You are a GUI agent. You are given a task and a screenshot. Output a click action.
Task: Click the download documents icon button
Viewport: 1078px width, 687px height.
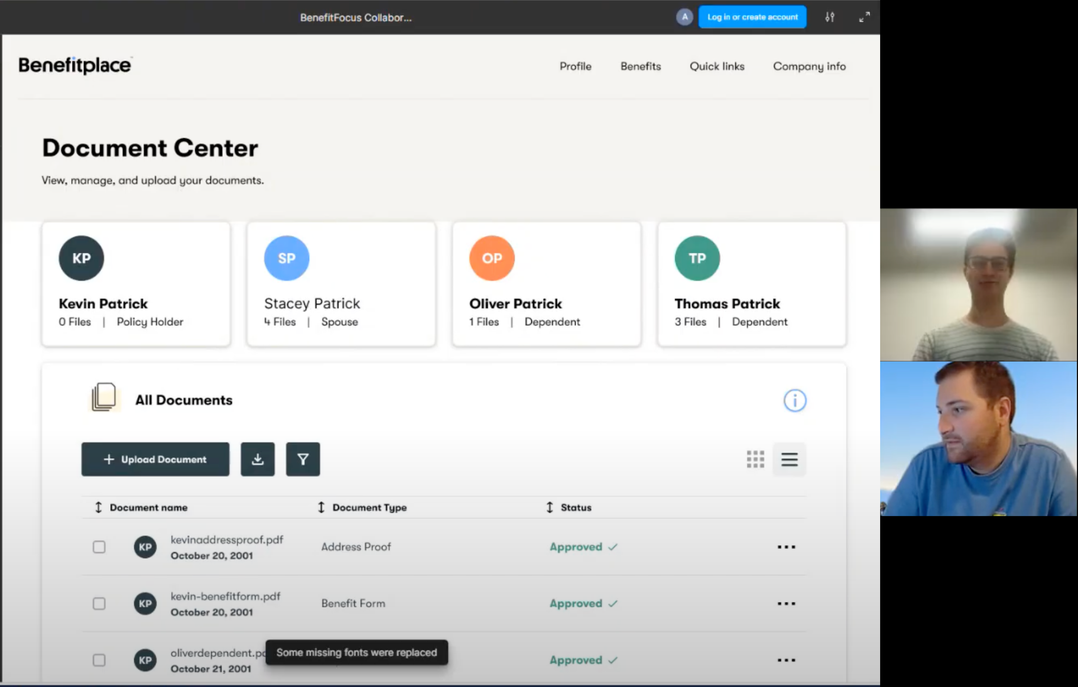[257, 459]
